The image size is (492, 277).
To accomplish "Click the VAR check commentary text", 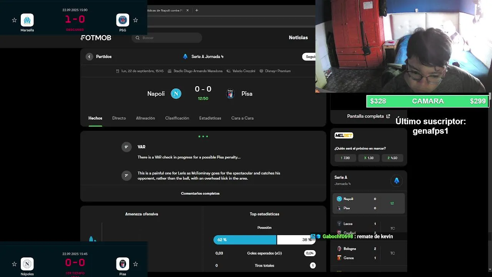I will [x=189, y=157].
